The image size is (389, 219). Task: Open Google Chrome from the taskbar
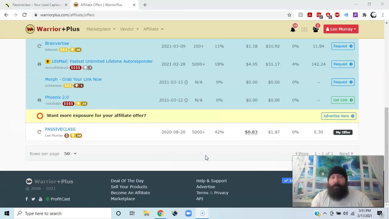tap(160, 213)
